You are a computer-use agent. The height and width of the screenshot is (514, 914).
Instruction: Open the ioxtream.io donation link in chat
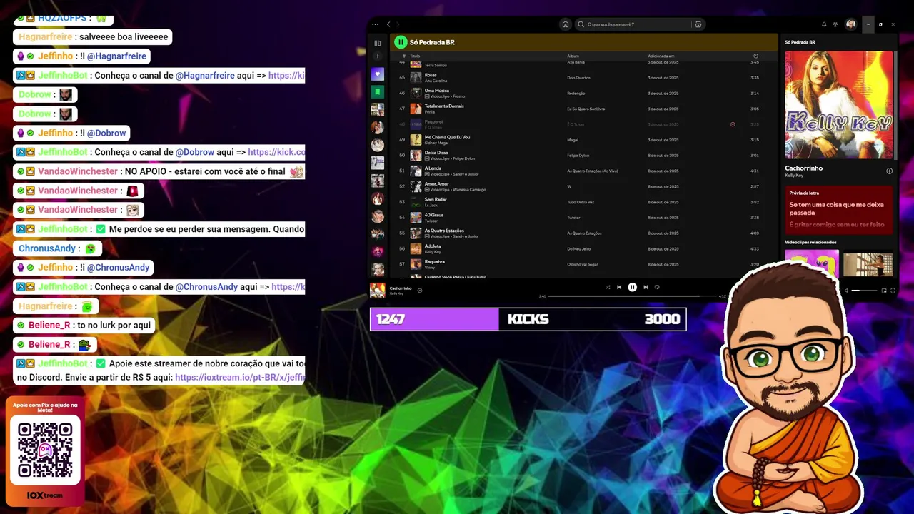click(240, 378)
